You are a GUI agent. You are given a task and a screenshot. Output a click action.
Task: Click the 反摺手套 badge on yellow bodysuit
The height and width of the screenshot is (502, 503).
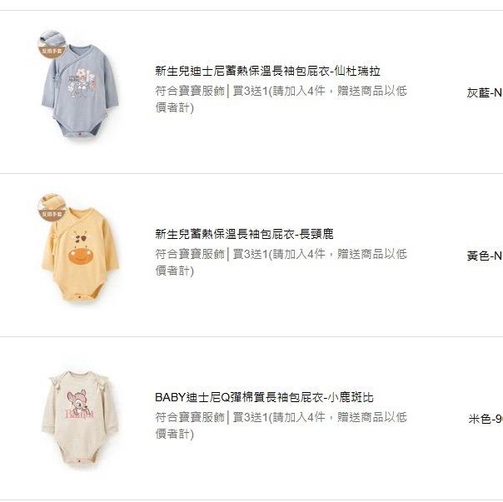point(52,207)
